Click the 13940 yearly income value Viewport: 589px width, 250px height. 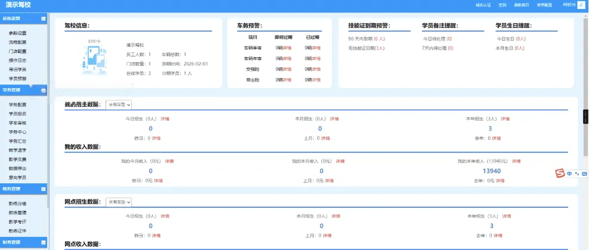coord(492,171)
